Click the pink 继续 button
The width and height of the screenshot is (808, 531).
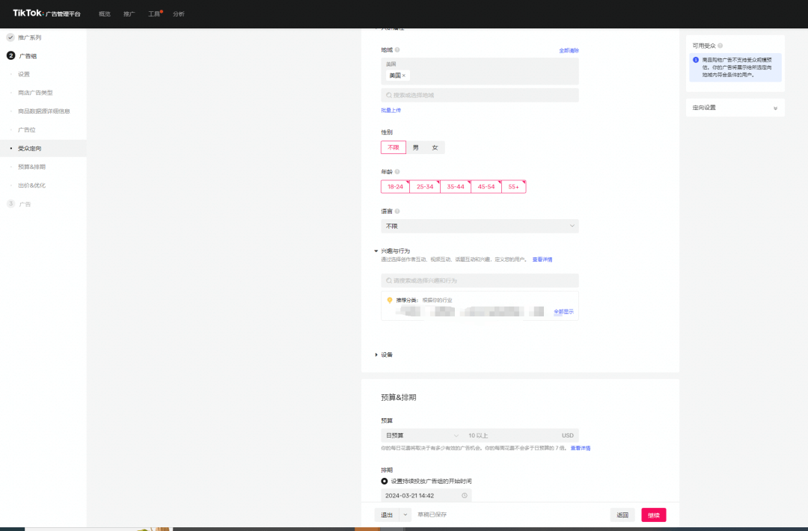[654, 515]
